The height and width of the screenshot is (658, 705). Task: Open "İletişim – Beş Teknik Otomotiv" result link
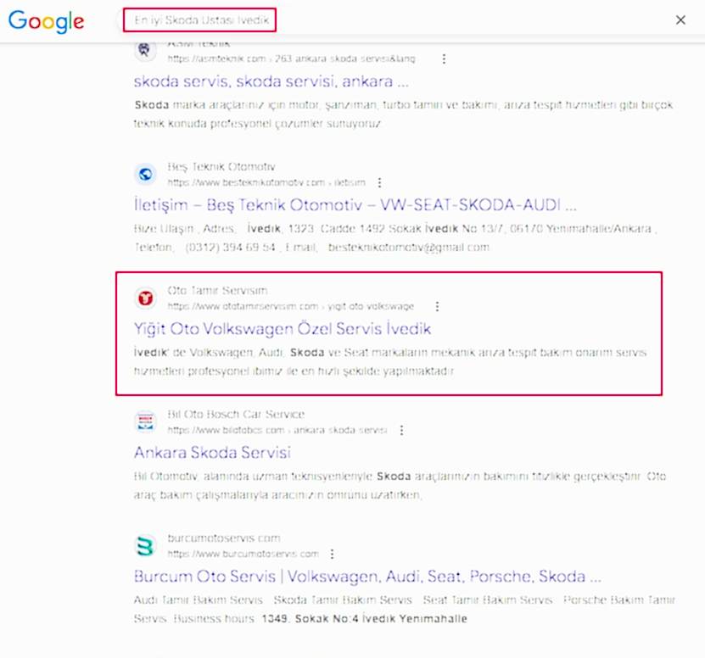pyautogui.click(x=355, y=205)
